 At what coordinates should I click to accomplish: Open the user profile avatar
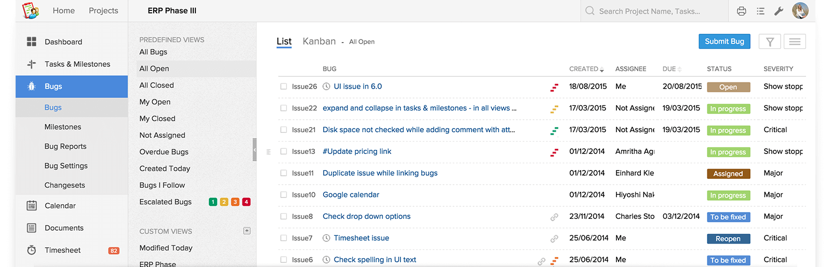point(800,11)
